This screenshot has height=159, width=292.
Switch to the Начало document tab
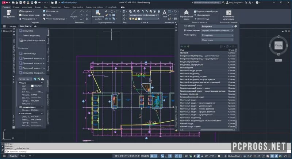(x=13, y=26)
